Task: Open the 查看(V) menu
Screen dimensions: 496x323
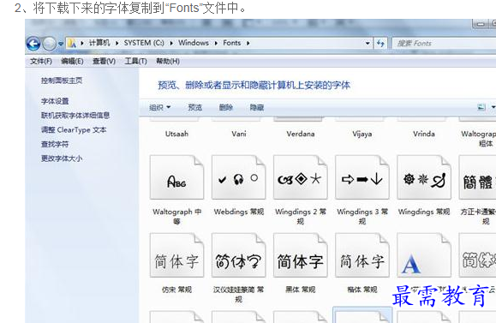Action: coord(104,61)
